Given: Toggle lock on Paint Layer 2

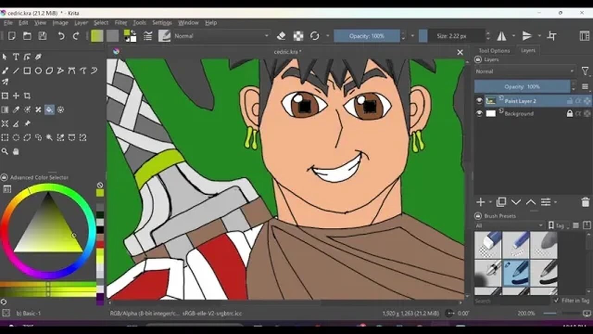Looking at the screenshot, I should click(570, 101).
